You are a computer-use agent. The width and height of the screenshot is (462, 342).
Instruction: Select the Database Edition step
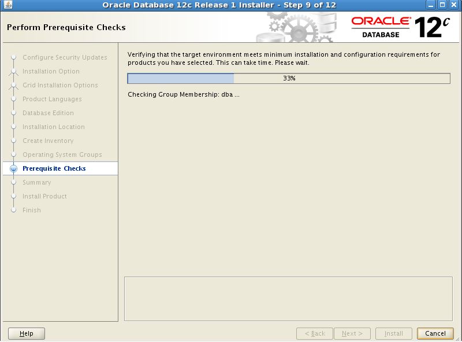click(x=48, y=113)
